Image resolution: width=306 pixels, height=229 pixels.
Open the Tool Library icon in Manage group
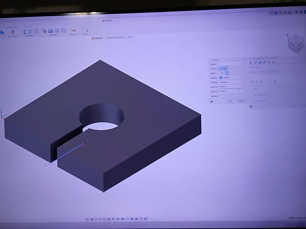pos(44,31)
